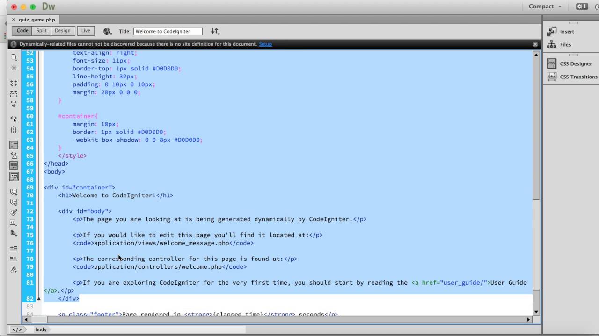Click '</head>' tag text
Viewport: 599px width, 336px height.
pos(56,164)
